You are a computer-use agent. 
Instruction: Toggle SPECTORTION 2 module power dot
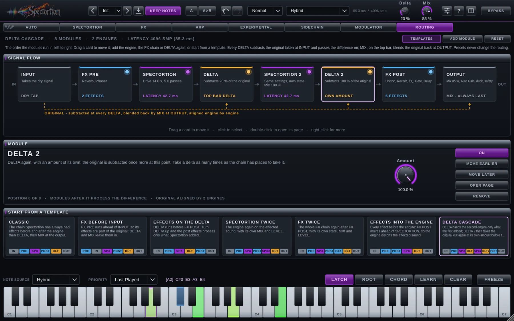click(309, 72)
